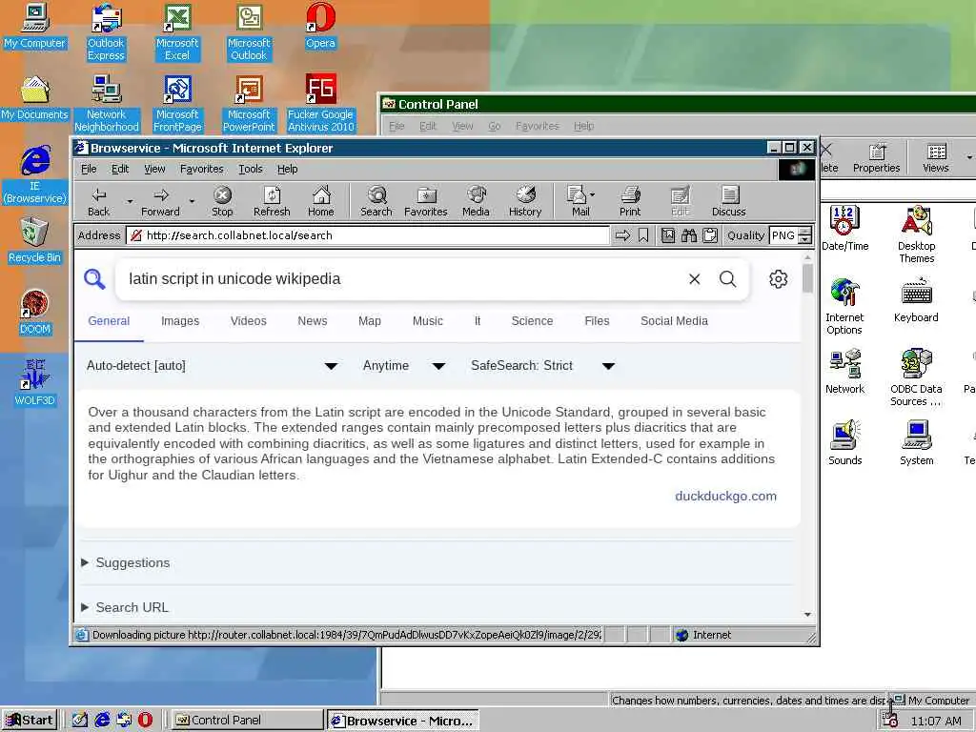This screenshot has height=732, width=976.
Task: Open the Anytime time range dropdown
Action: (x=404, y=366)
